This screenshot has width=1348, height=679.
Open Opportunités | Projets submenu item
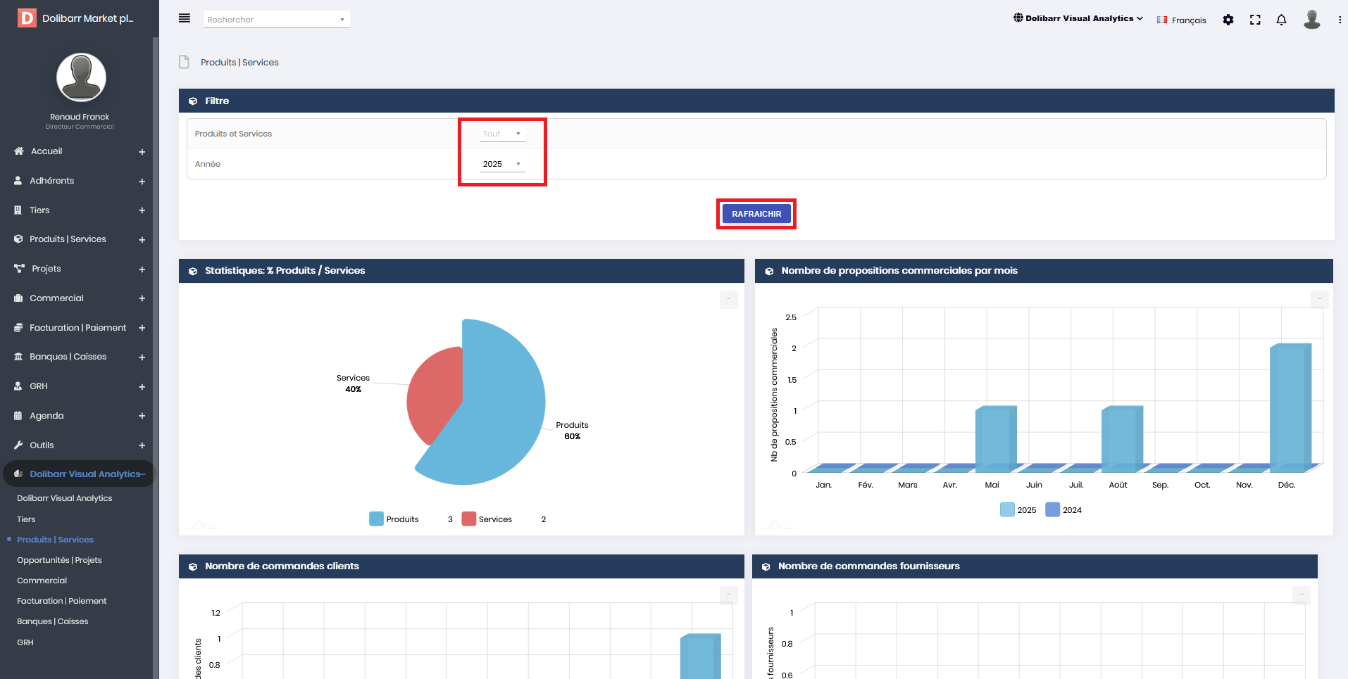59,560
